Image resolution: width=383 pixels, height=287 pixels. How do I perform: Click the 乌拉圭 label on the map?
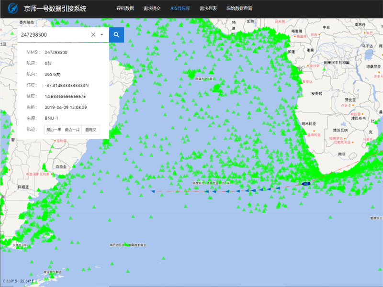(x=61, y=166)
